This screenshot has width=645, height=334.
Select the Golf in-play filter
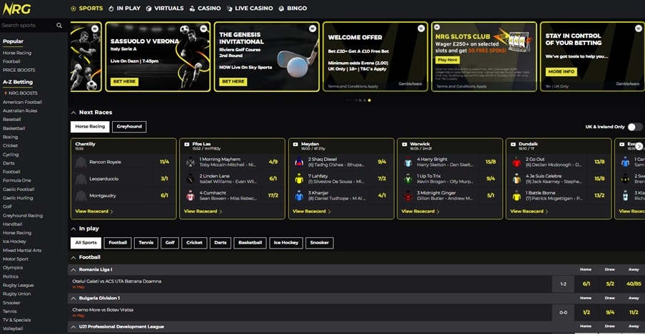(x=171, y=243)
